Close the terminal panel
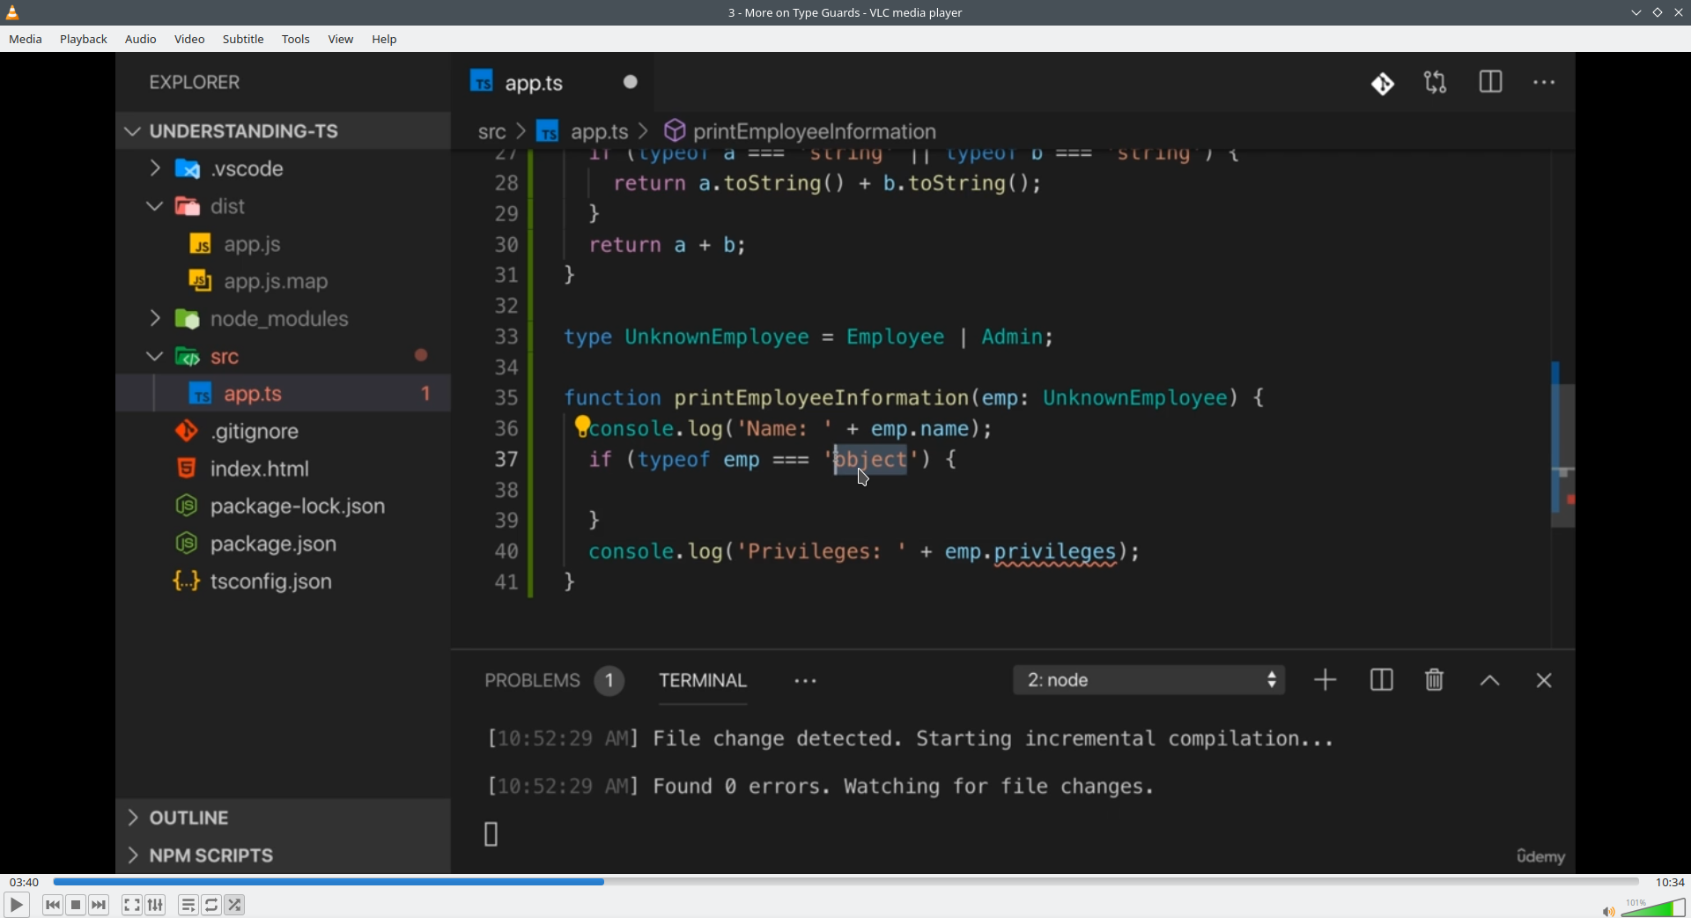 [x=1544, y=681]
